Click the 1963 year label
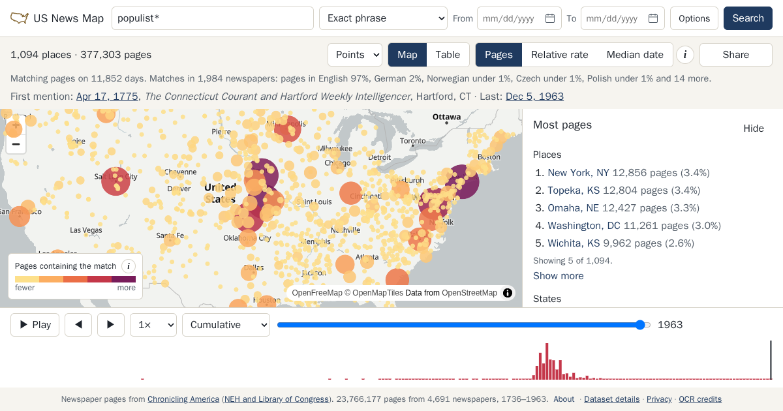Viewport: 783px width, 411px height. click(x=670, y=325)
